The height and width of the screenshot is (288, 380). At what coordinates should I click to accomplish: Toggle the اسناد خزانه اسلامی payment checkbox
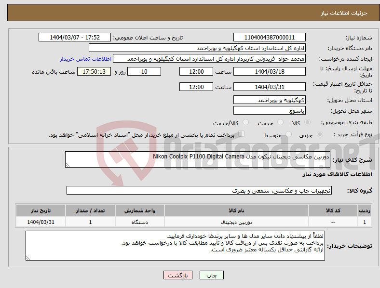(242, 134)
